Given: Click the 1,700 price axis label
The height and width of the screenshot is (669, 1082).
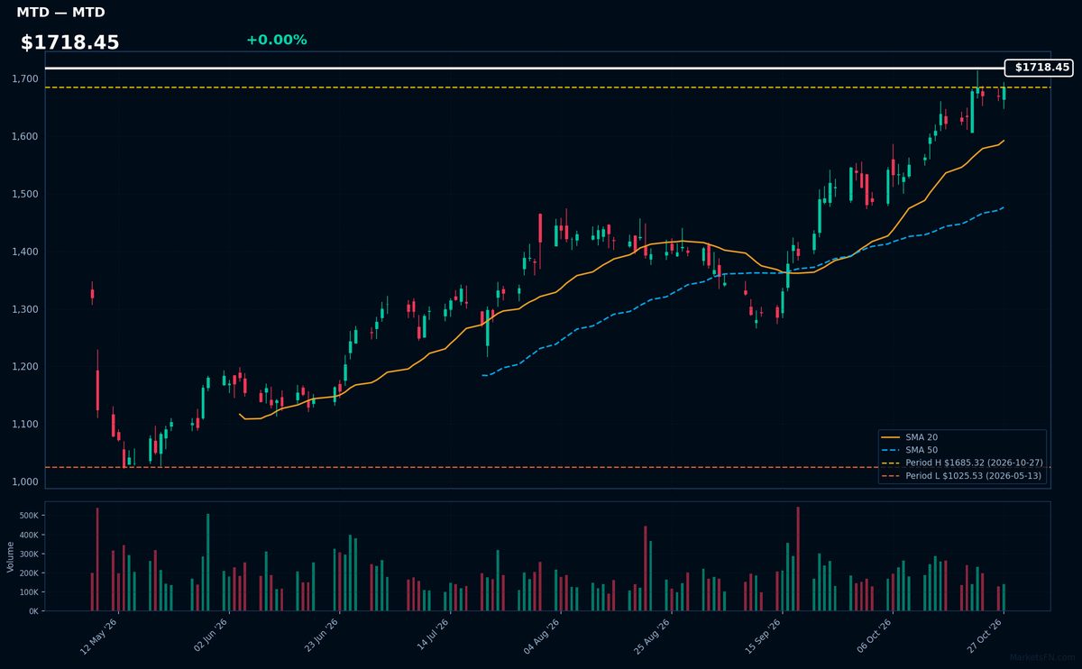Looking at the screenshot, I should coord(26,79).
